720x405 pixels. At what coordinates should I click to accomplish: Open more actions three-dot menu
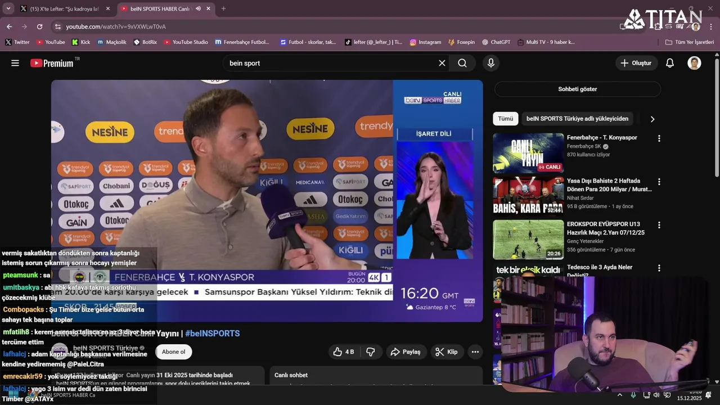coord(475,352)
